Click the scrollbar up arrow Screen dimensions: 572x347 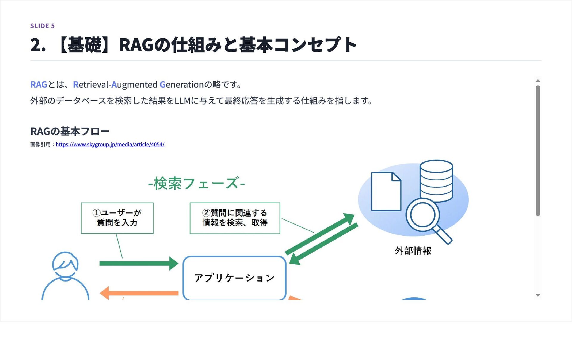(538, 81)
